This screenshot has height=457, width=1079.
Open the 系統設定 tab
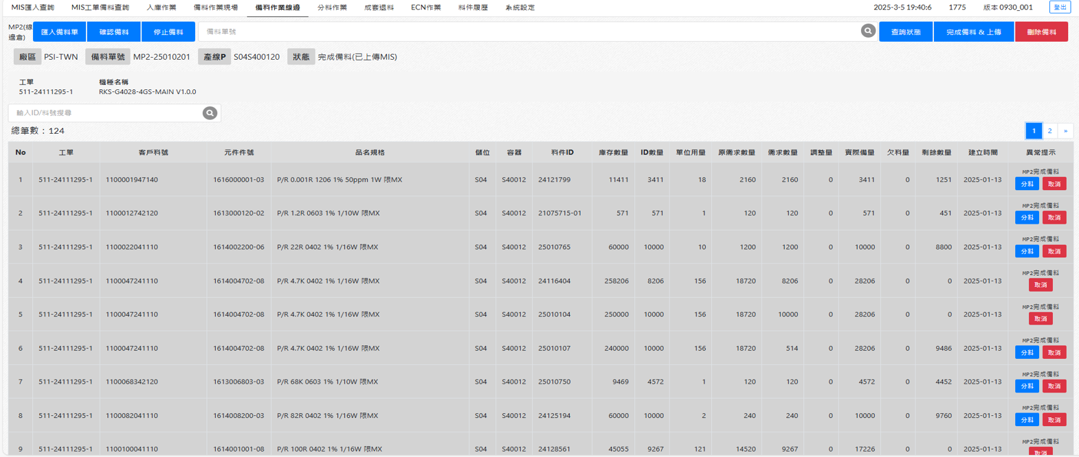[x=520, y=8]
